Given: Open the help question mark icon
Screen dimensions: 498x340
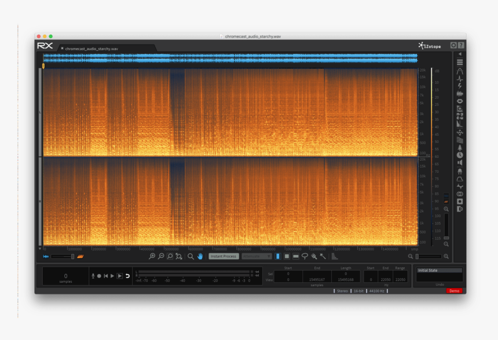Looking at the screenshot, I should 462,45.
